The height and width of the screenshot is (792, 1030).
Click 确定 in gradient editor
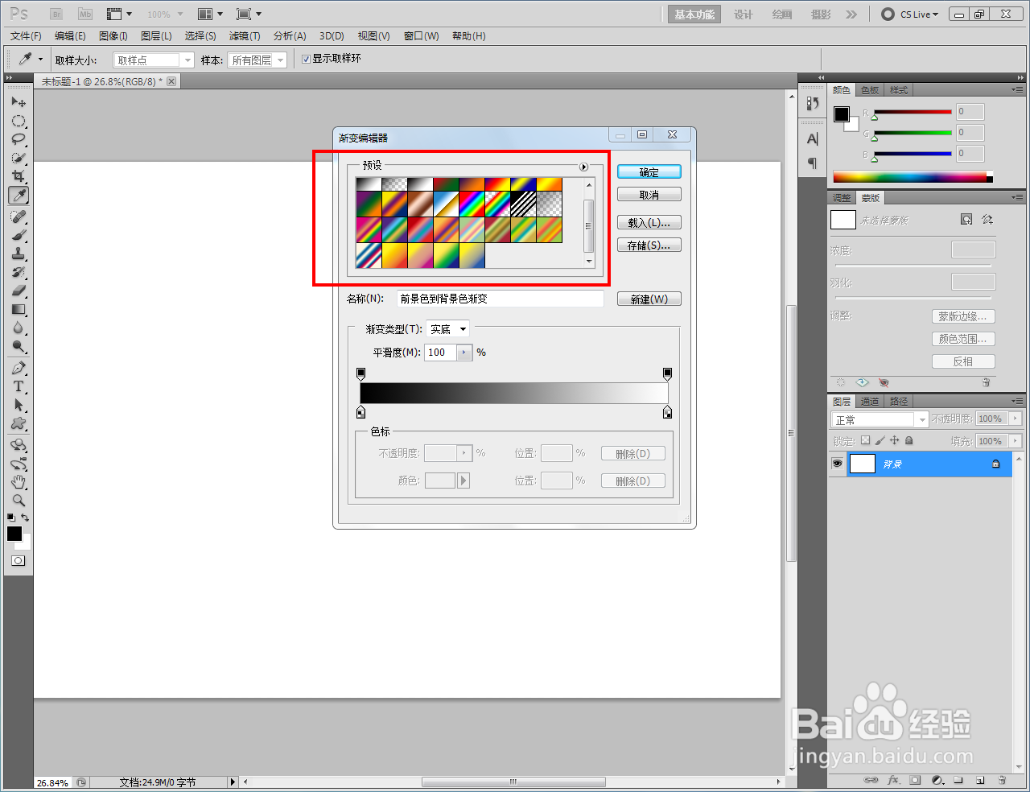(649, 171)
